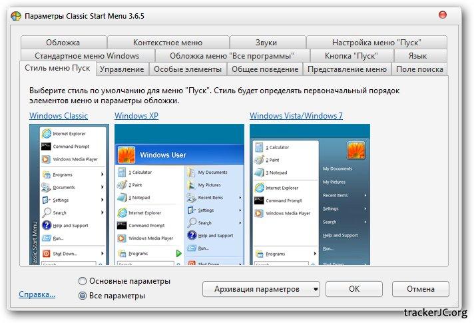Click the Windows Classic style link
Image resolution: width=474 pixels, height=323 pixels.
[x=59, y=116]
